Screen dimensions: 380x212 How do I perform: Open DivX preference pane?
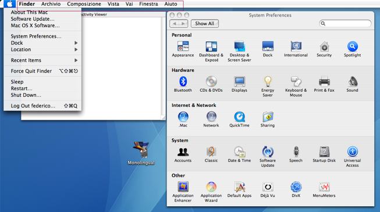click(x=296, y=189)
